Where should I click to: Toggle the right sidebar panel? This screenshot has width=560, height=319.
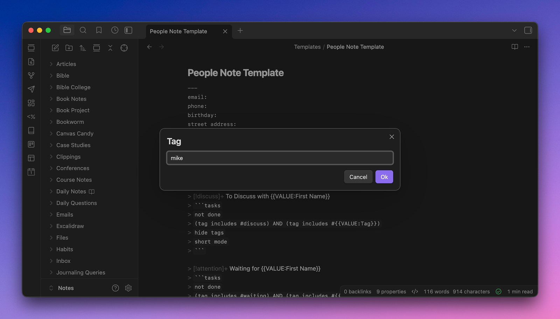click(x=528, y=30)
